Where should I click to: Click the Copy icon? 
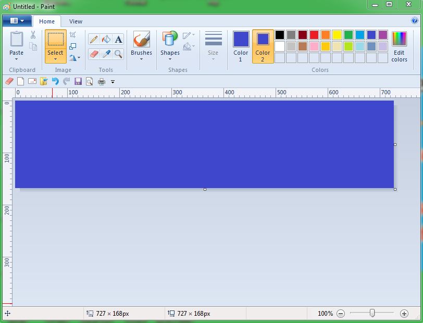(33, 46)
